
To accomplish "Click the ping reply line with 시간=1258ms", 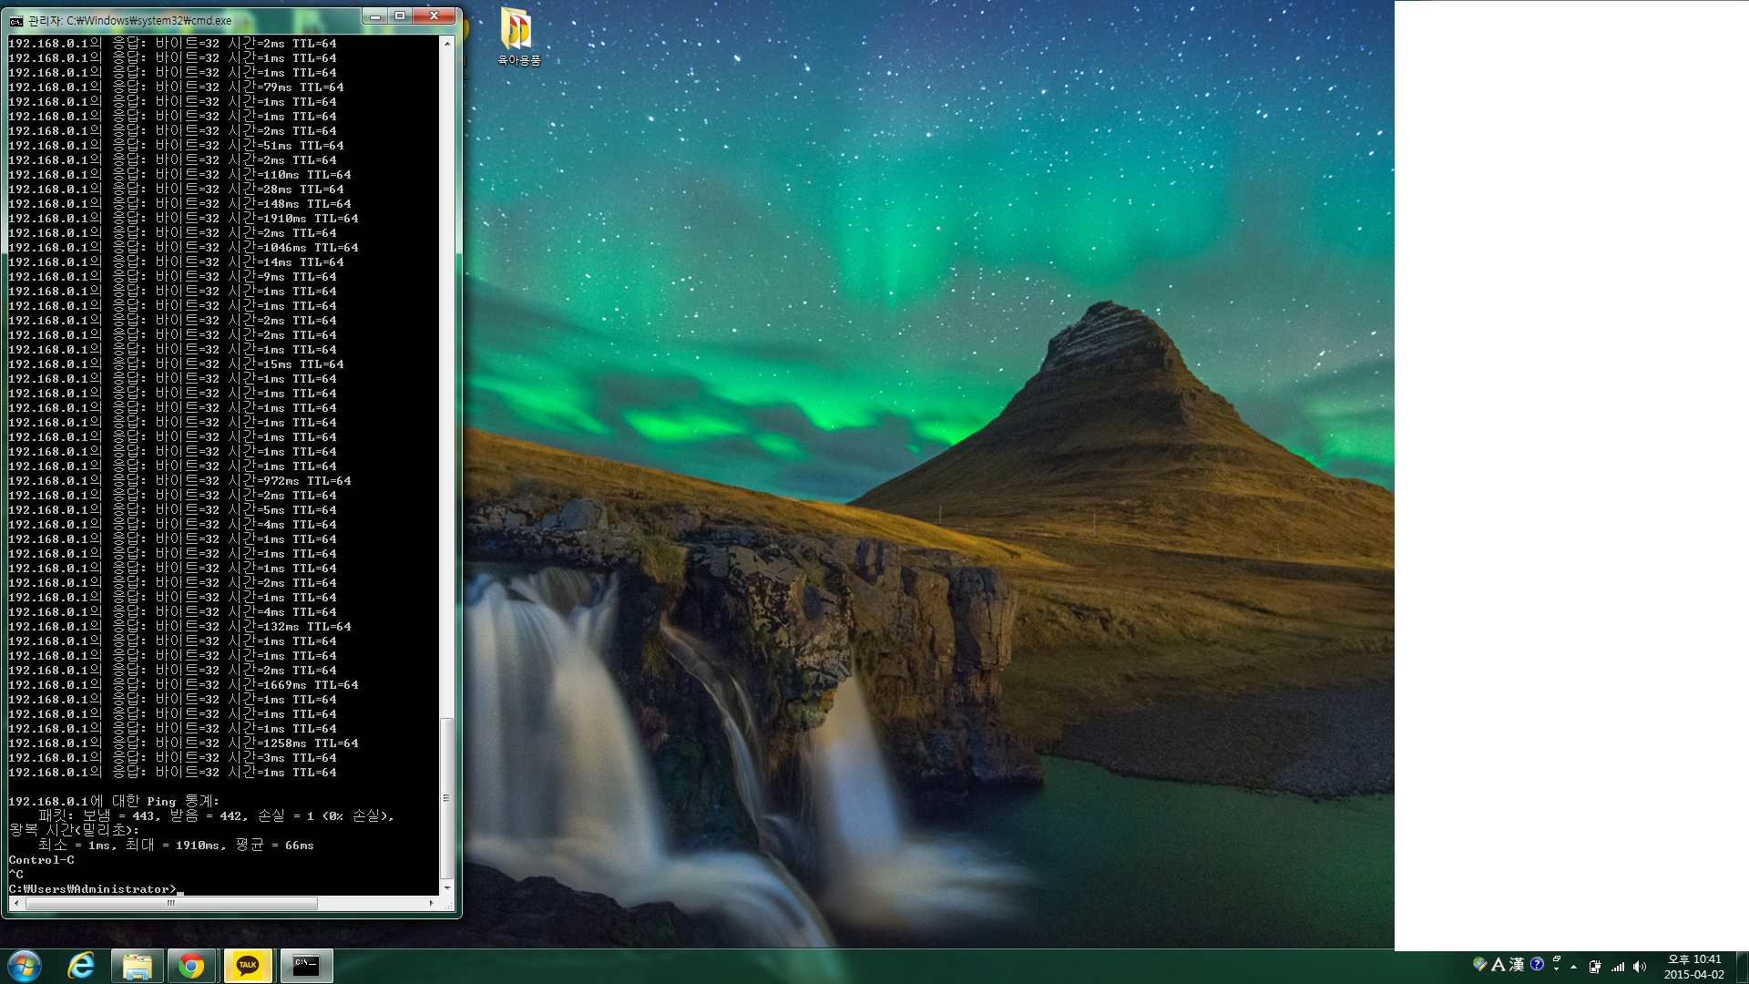I will point(183,743).
